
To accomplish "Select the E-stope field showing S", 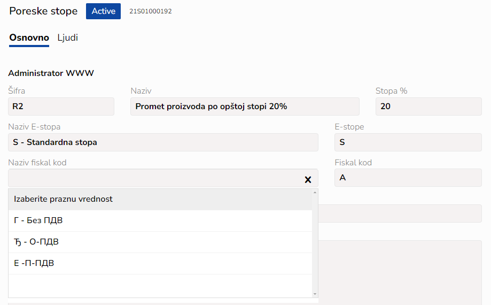I will pyautogui.click(x=408, y=142).
